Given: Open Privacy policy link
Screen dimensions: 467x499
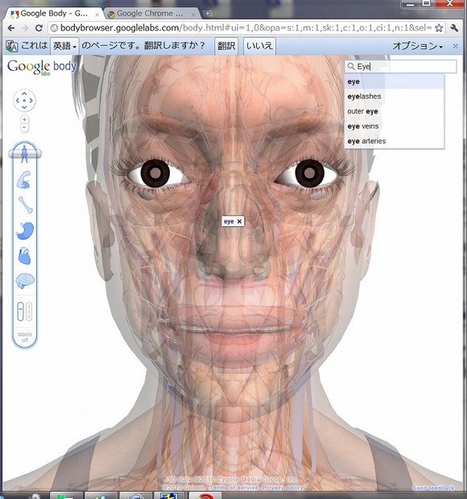Looking at the screenshot, I should 283,488.
